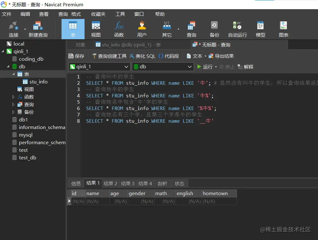Switch to the 信息 result tab

click(76, 183)
